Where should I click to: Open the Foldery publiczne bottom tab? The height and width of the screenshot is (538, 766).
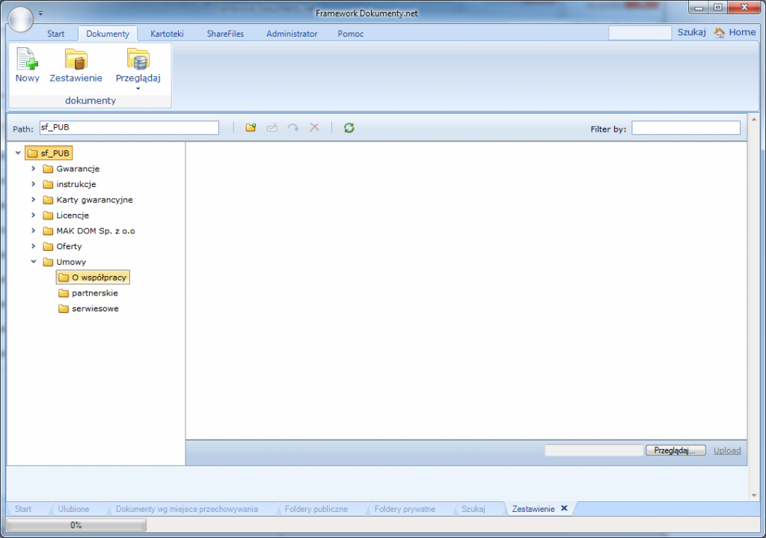316,508
